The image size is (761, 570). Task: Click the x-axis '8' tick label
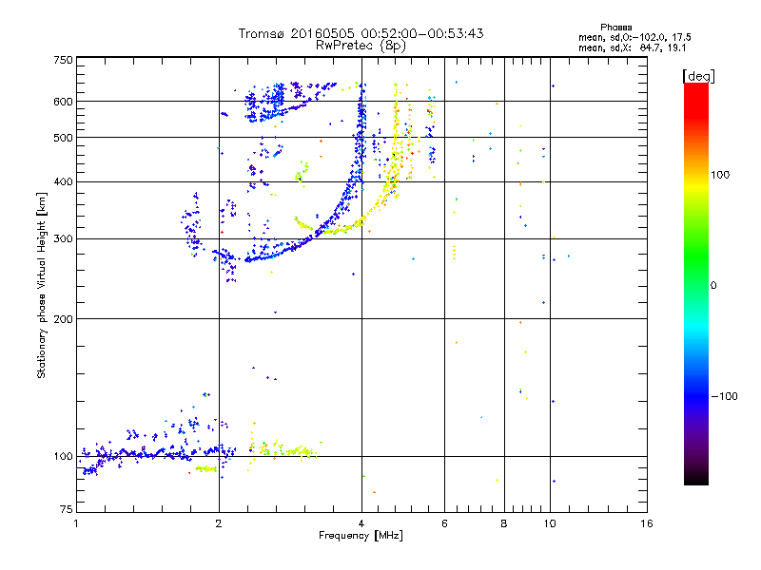click(504, 523)
